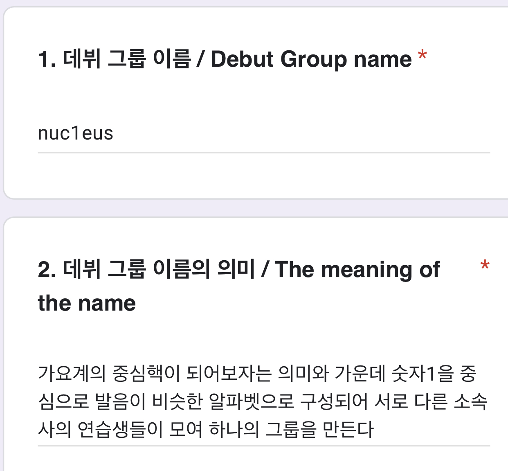Viewport: 508px width, 471px height.
Task: Click the lavender background gap between the cards
Action: click(254, 208)
